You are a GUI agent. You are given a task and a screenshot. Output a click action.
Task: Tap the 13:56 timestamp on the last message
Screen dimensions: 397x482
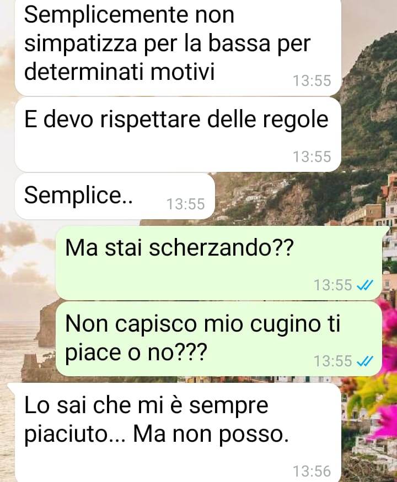(x=312, y=471)
